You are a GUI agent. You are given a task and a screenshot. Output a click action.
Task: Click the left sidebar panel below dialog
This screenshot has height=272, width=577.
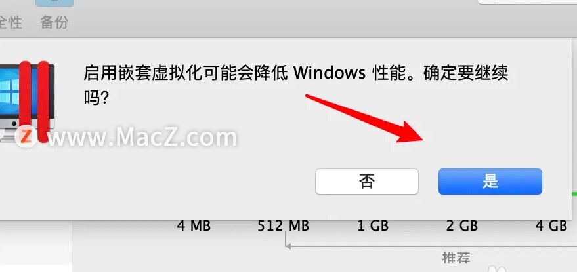click(35, 246)
